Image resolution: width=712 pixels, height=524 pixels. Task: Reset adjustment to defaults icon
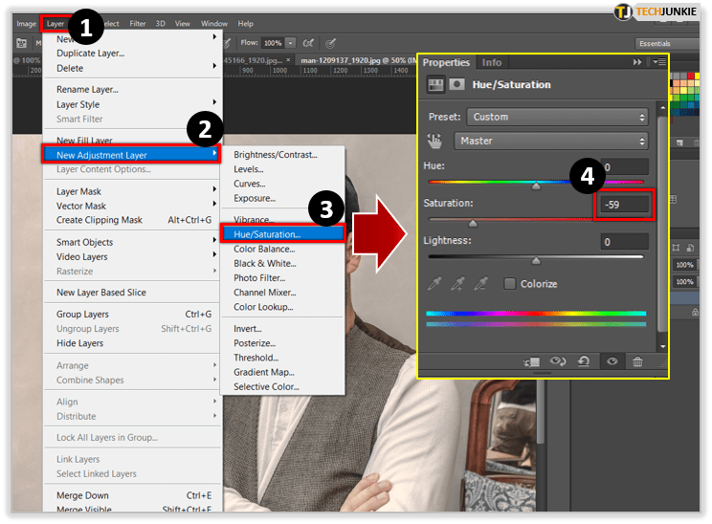tap(585, 361)
